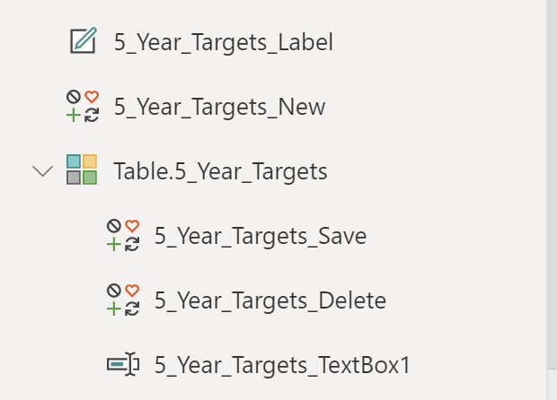The height and width of the screenshot is (400, 557).
Task: Click the vertical scrollbar on the right edge
Action: 551,179
